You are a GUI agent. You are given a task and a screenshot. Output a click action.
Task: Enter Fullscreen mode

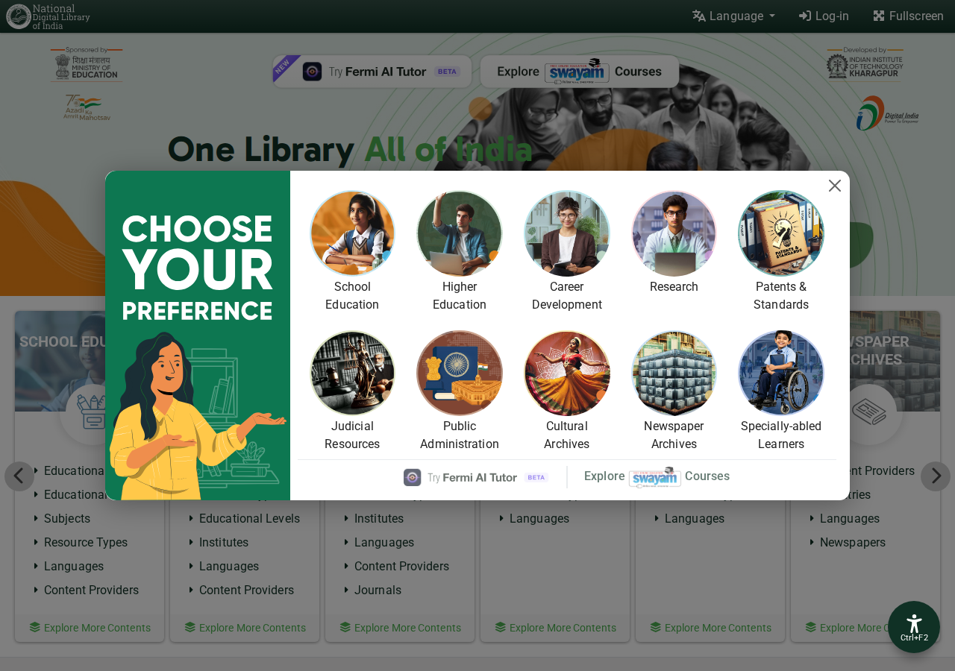tap(908, 16)
